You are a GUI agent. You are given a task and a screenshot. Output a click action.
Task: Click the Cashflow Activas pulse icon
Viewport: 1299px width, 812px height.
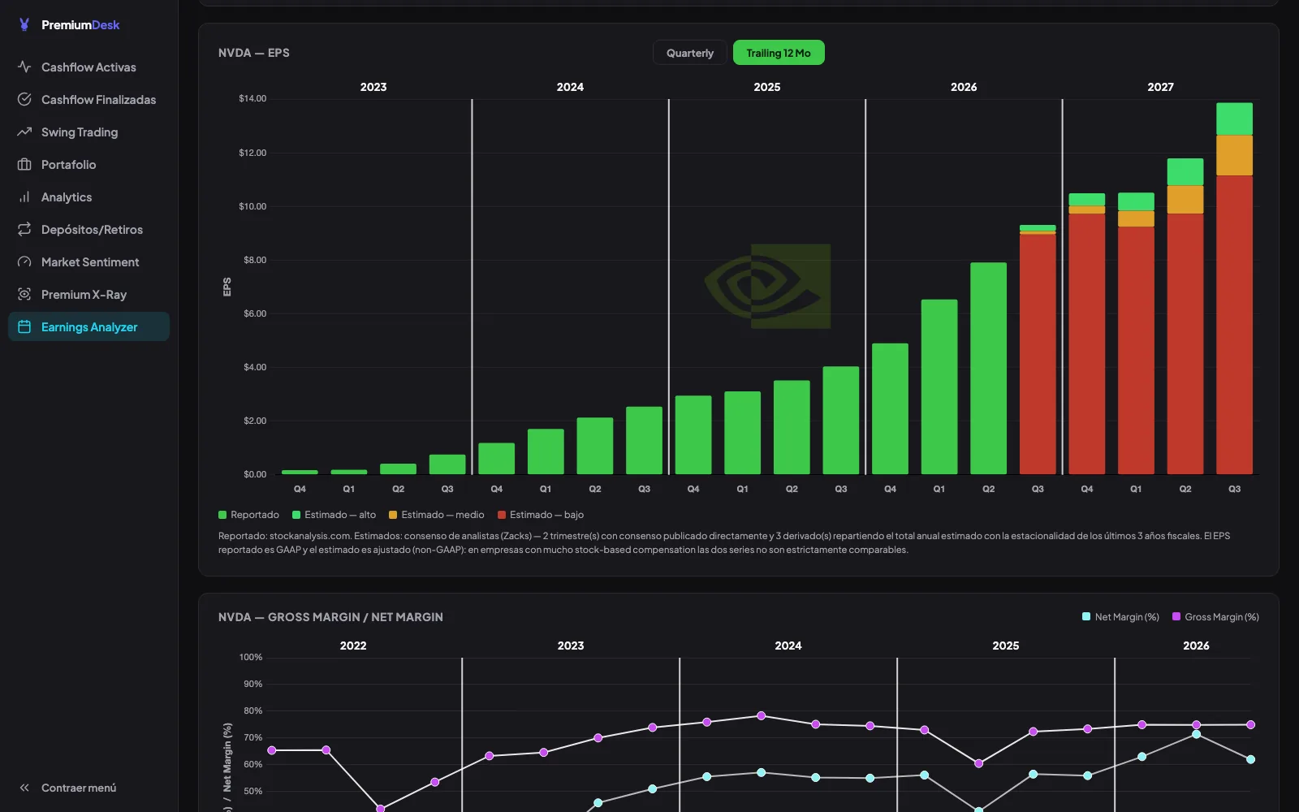point(24,67)
